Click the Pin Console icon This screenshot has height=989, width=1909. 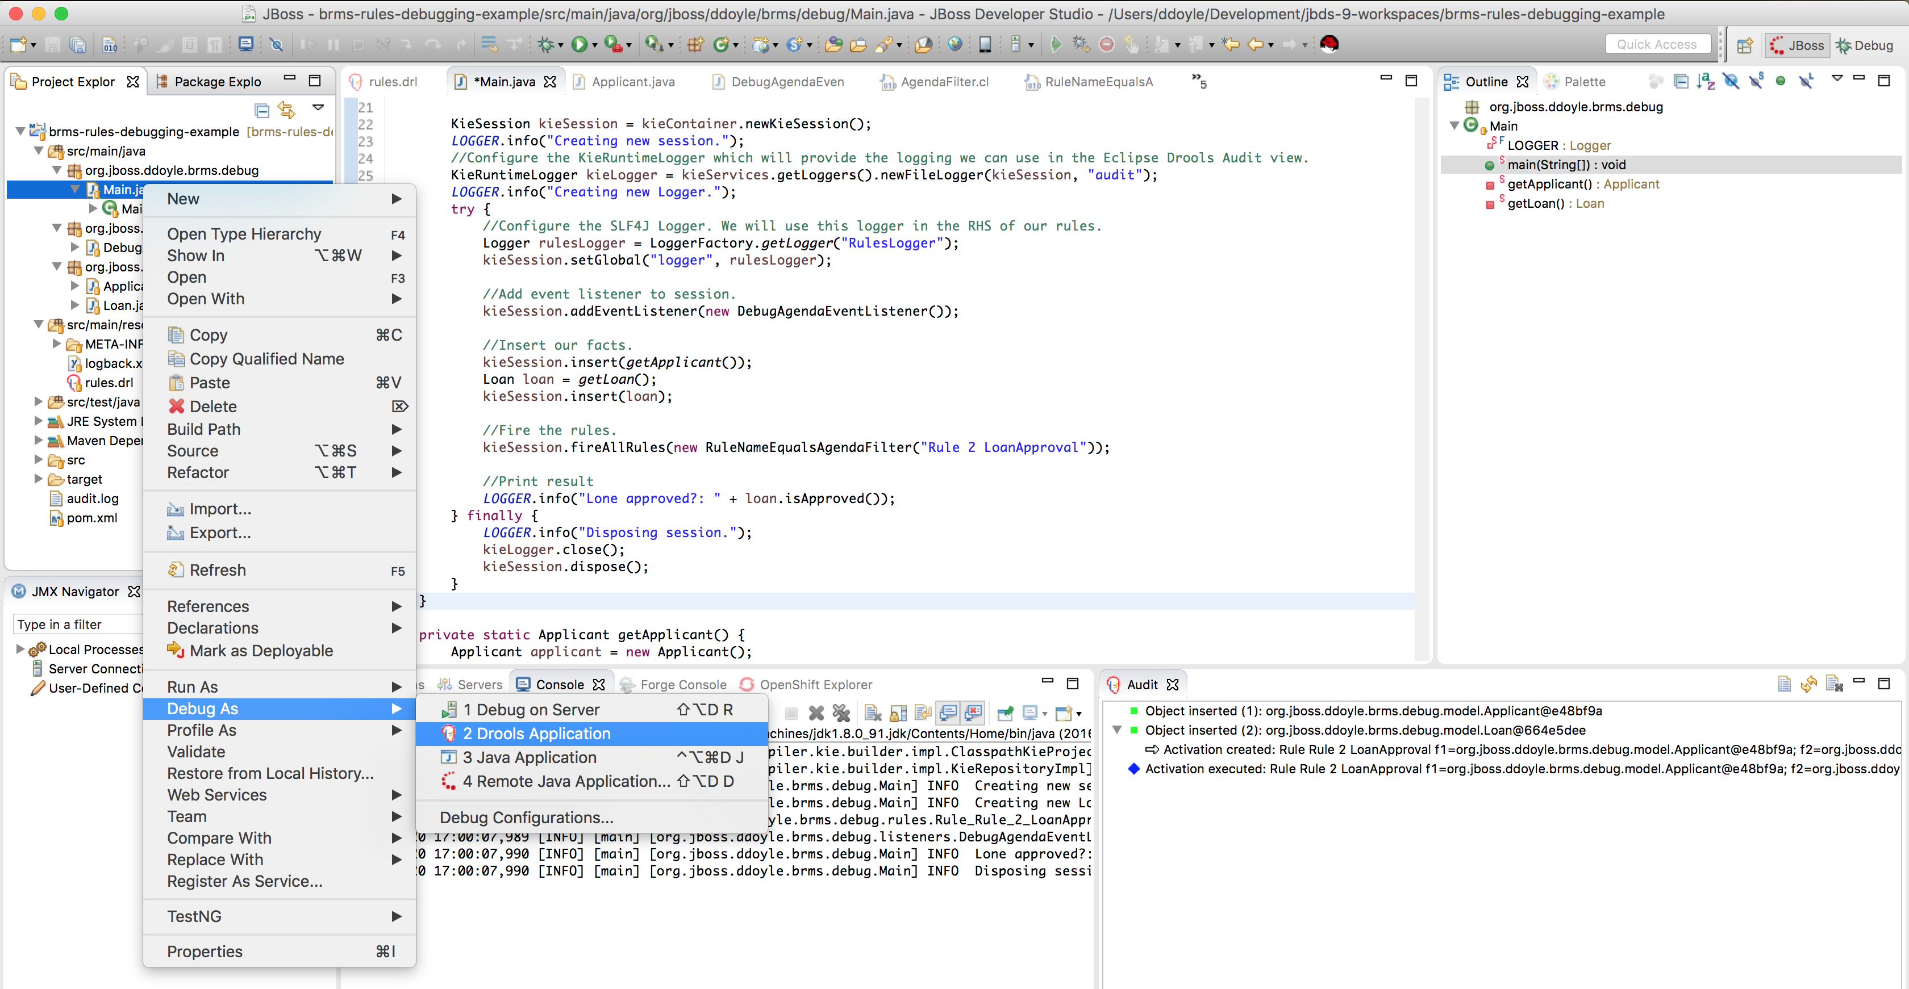1006,713
